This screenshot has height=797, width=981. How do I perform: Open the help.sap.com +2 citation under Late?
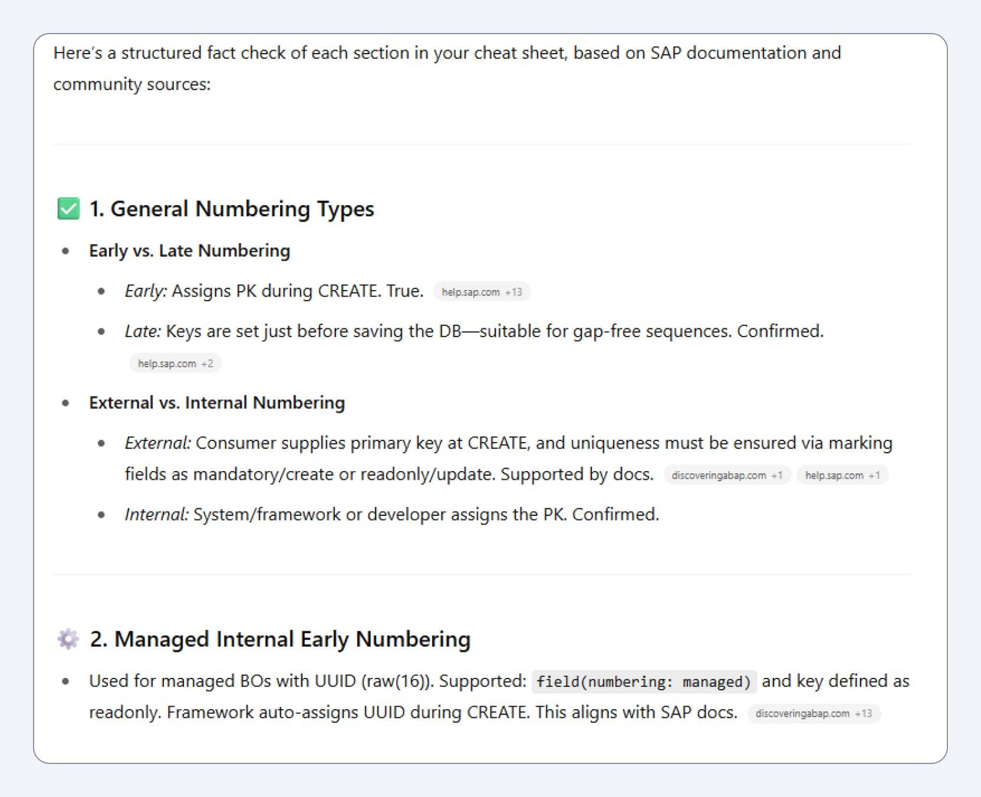tap(175, 363)
